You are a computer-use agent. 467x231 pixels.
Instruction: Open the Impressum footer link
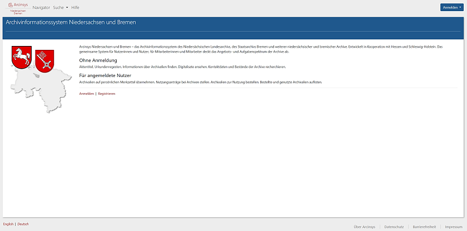454,227
